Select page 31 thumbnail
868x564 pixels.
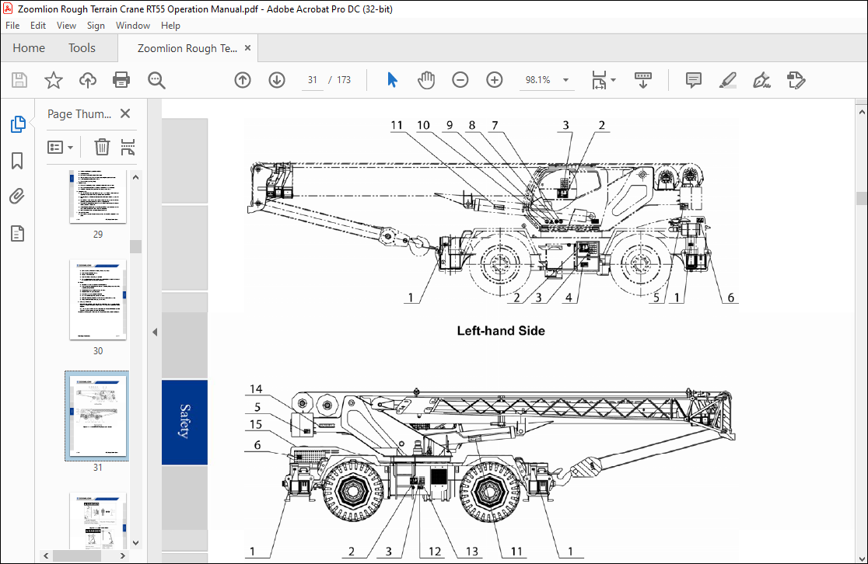(97, 416)
